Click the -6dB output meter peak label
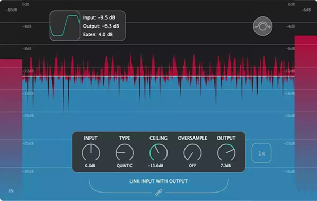The width and height of the screenshot is (317, 201). pos(306,10)
